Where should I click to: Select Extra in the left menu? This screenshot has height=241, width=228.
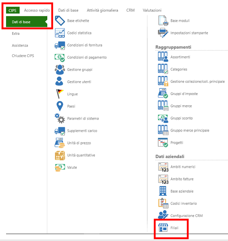pyautogui.click(x=16, y=34)
